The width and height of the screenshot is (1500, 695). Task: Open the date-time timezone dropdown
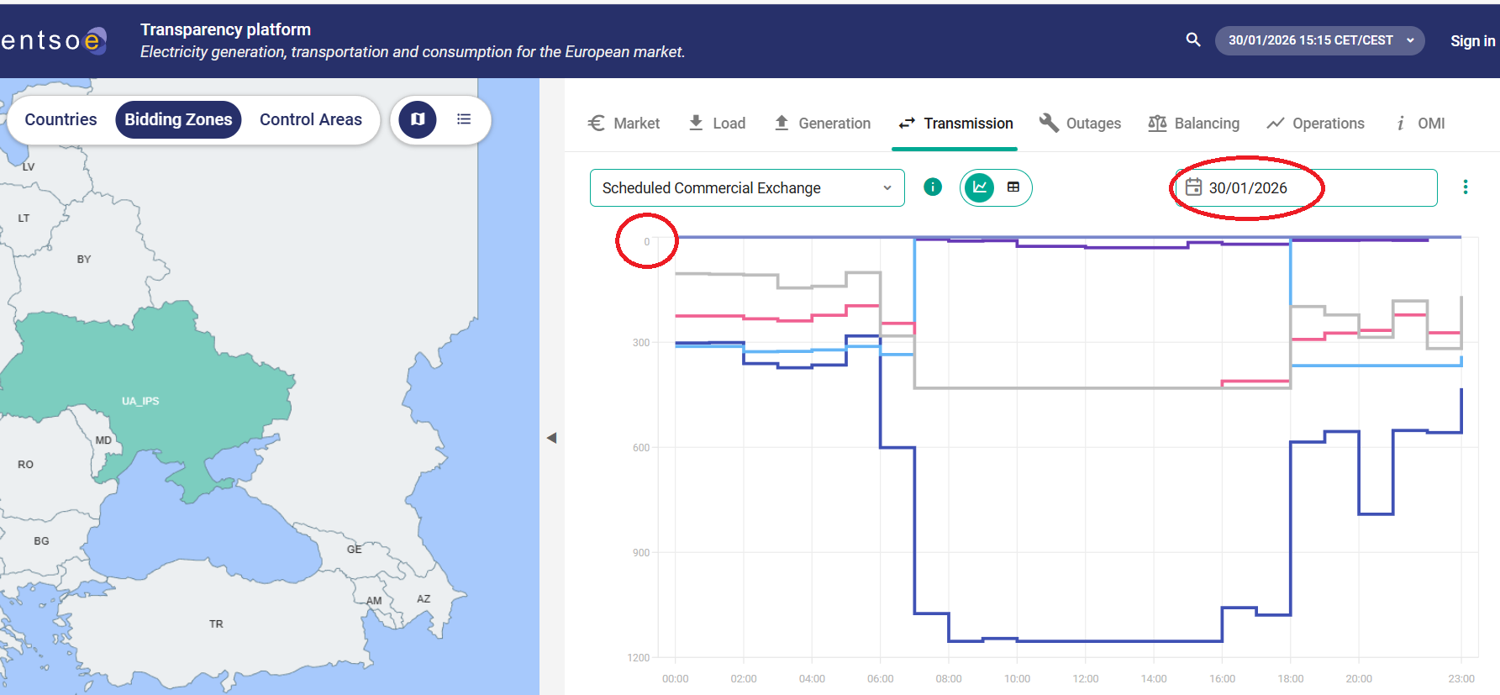coord(1319,40)
